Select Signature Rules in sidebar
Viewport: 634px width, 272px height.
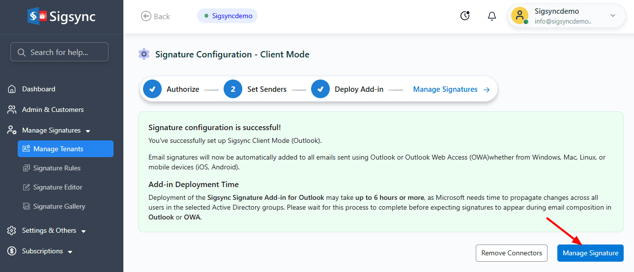click(57, 168)
